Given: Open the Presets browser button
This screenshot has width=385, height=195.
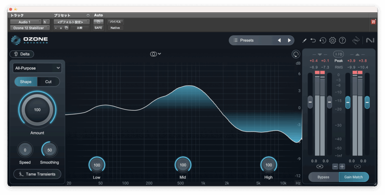Looking at the screenshot, I should tap(252, 40).
